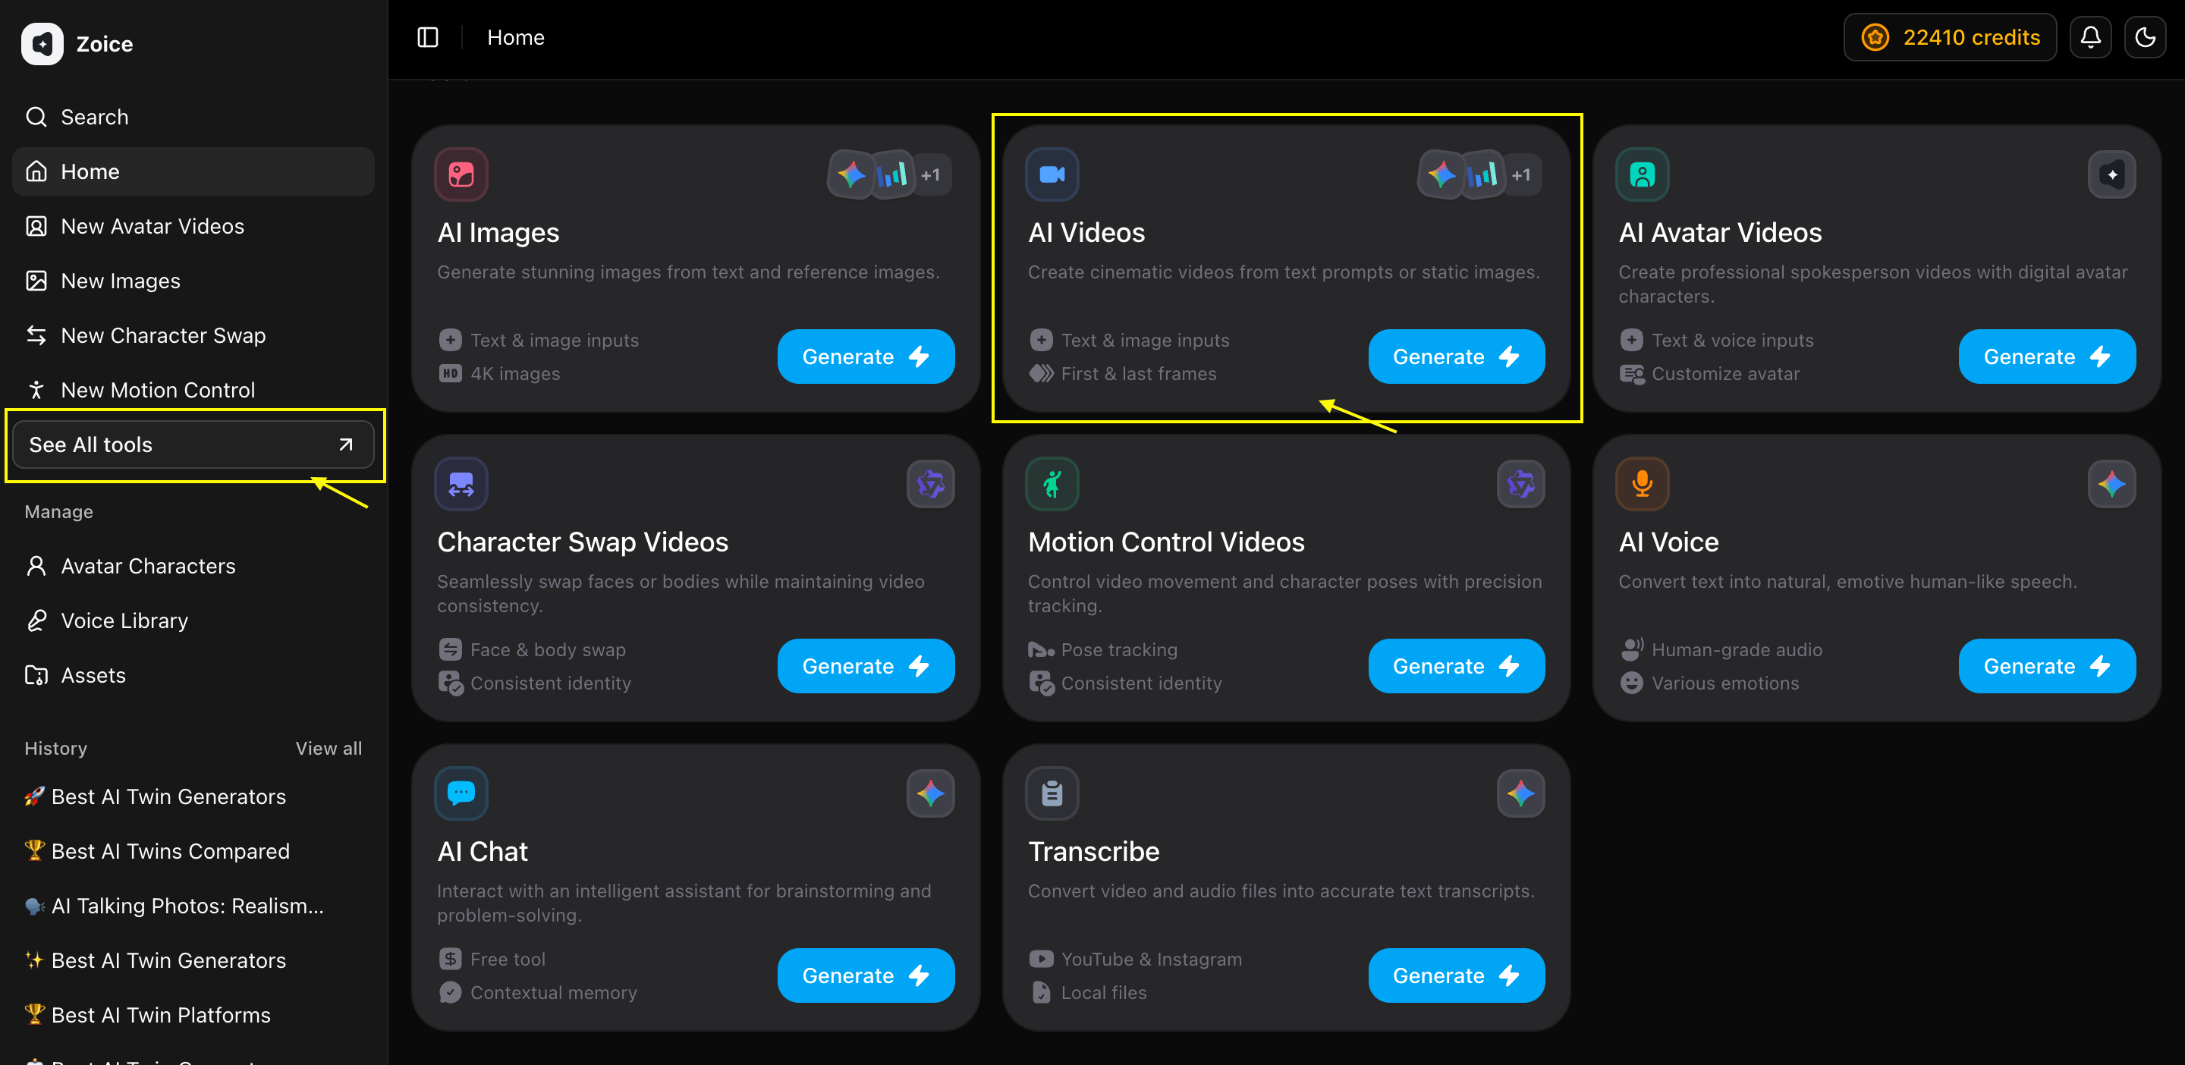Open New Motion Control
The height and width of the screenshot is (1065, 2185).
(193, 390)
